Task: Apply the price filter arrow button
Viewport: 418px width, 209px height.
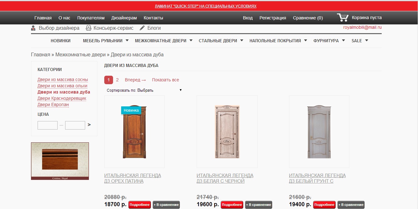Action: [x=89, y=125]
